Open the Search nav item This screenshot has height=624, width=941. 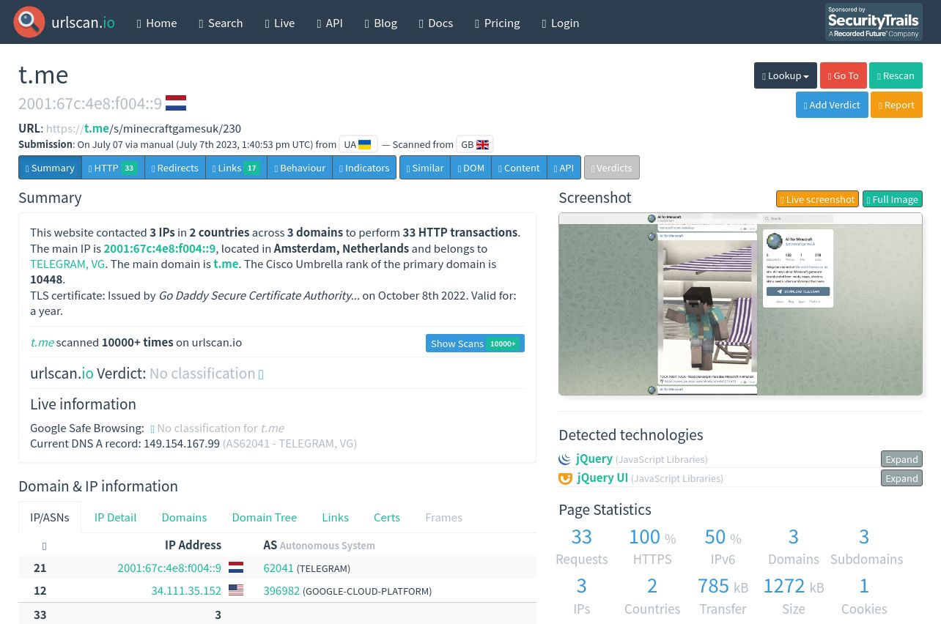tap(221, 23)
